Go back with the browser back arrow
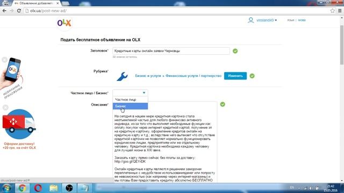The height and width of the screenshot is (193, 344). 4,11
